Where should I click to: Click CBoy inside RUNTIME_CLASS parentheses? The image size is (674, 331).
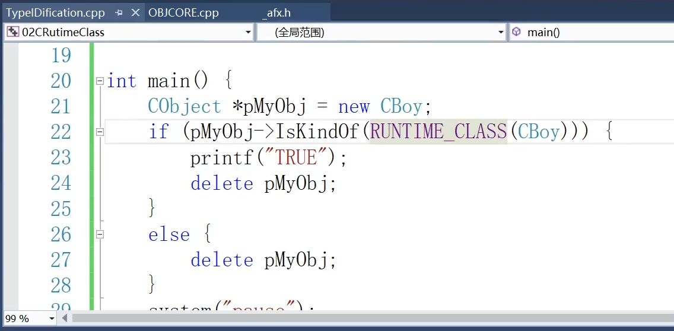point(539,132)
